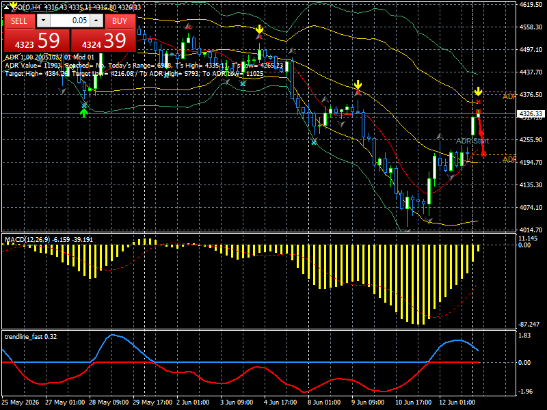
Task: Click the 27 May 01:00 time label
Action: 65,402
